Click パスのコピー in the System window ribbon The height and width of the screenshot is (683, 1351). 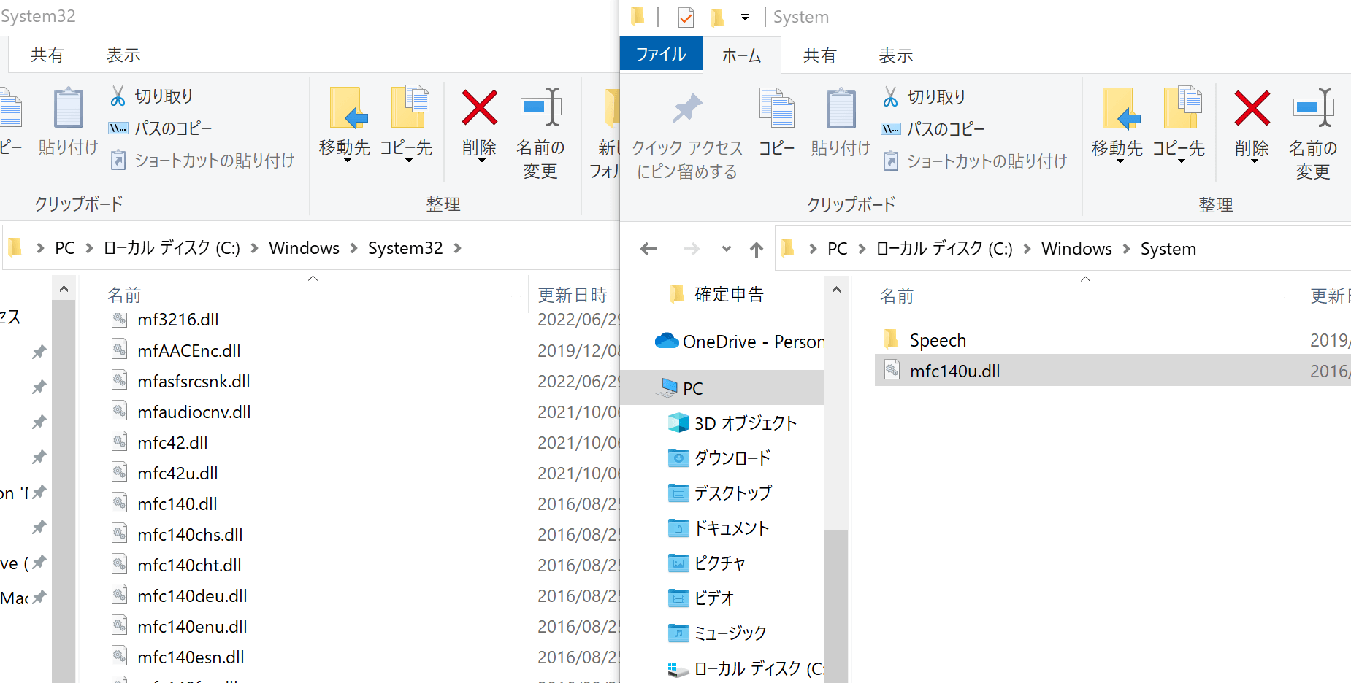945,129
